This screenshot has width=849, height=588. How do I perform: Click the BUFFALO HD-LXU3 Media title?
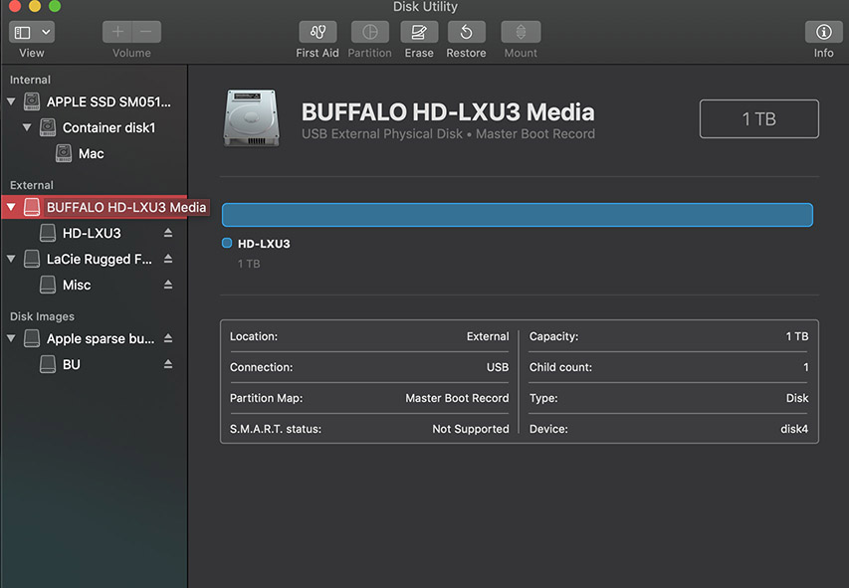pyautogui.click(x=448, y=112)
